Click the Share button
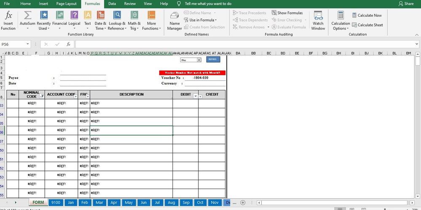 click(x=406, y=4)
